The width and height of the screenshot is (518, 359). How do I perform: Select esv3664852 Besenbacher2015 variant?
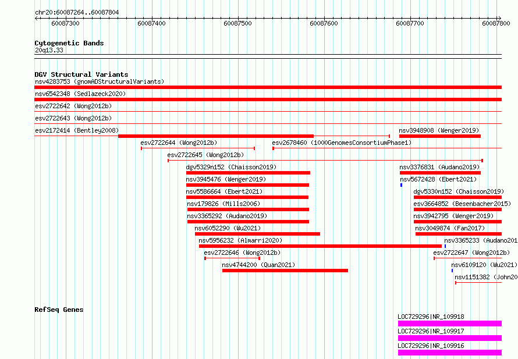(x=462, y=204)
